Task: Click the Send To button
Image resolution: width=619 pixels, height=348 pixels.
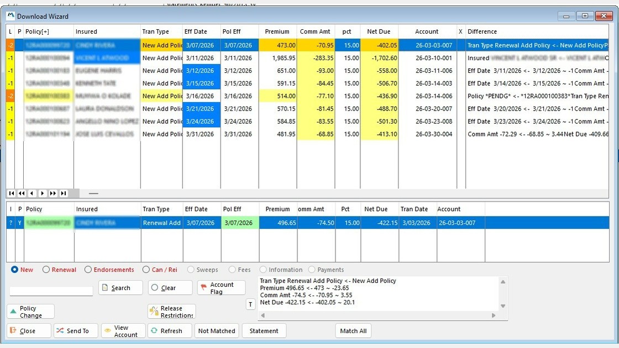Action: tap(76, 331)
